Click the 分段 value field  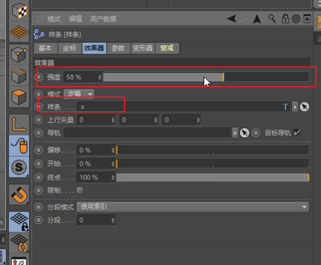(x=96, y=220)
